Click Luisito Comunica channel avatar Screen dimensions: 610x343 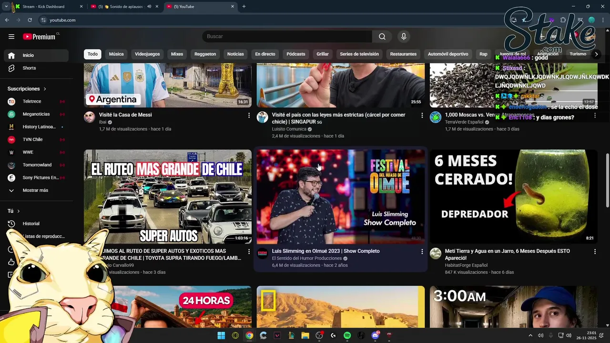tap(263, 117)
